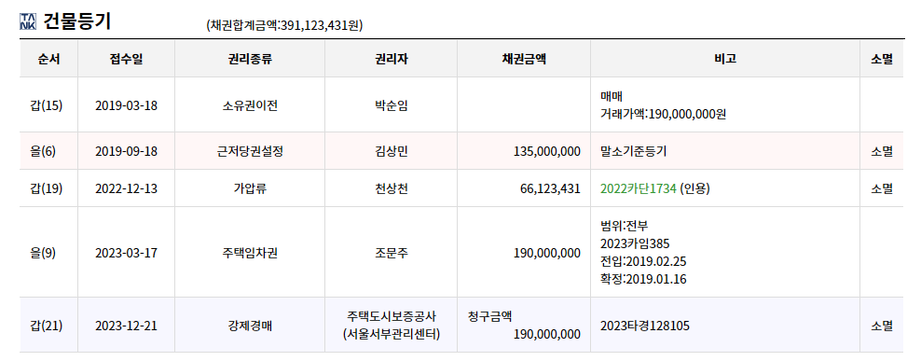Viewport: 921px width, 361px height.
Task: Click the 주택임차권 entry for 조문주
Action: click(250, 253)
